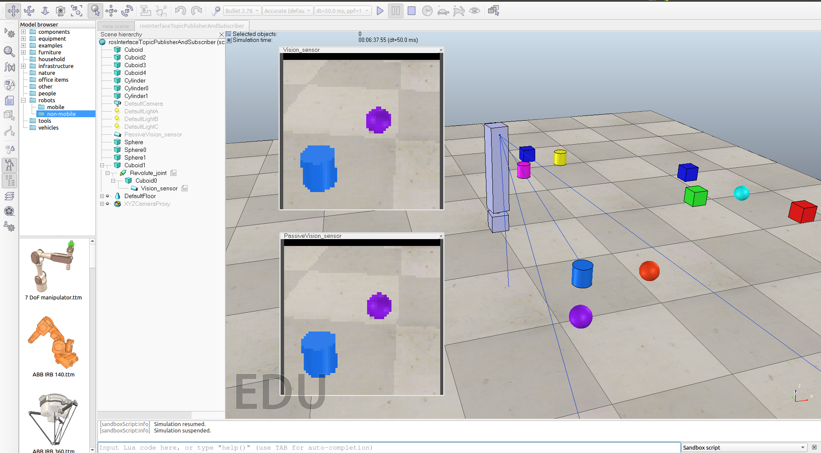Open simulation settings in left sidebar
Screen dimensions: 821x453
(x=9, y=33)
